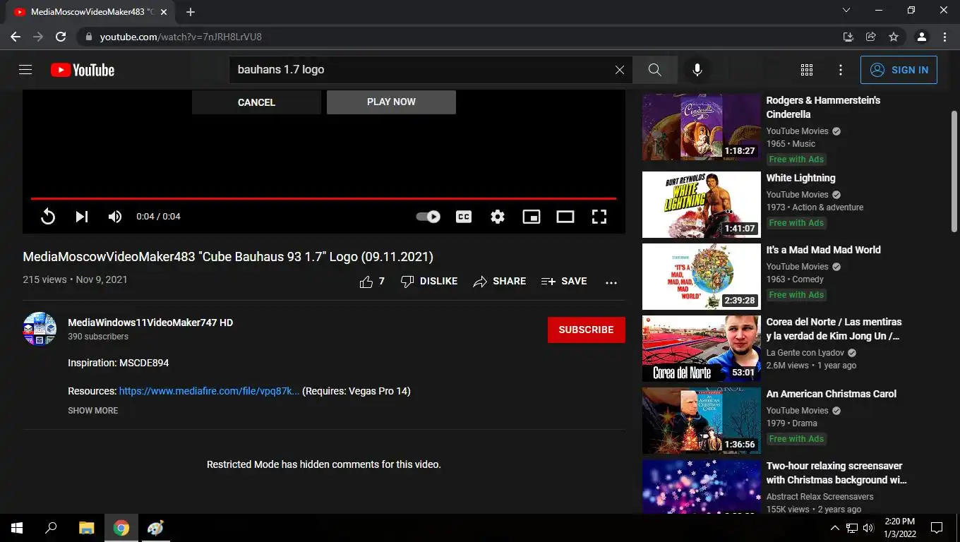Open File Explorer from taskbar
Screen dimensions: 960x542
pos(86,528)
